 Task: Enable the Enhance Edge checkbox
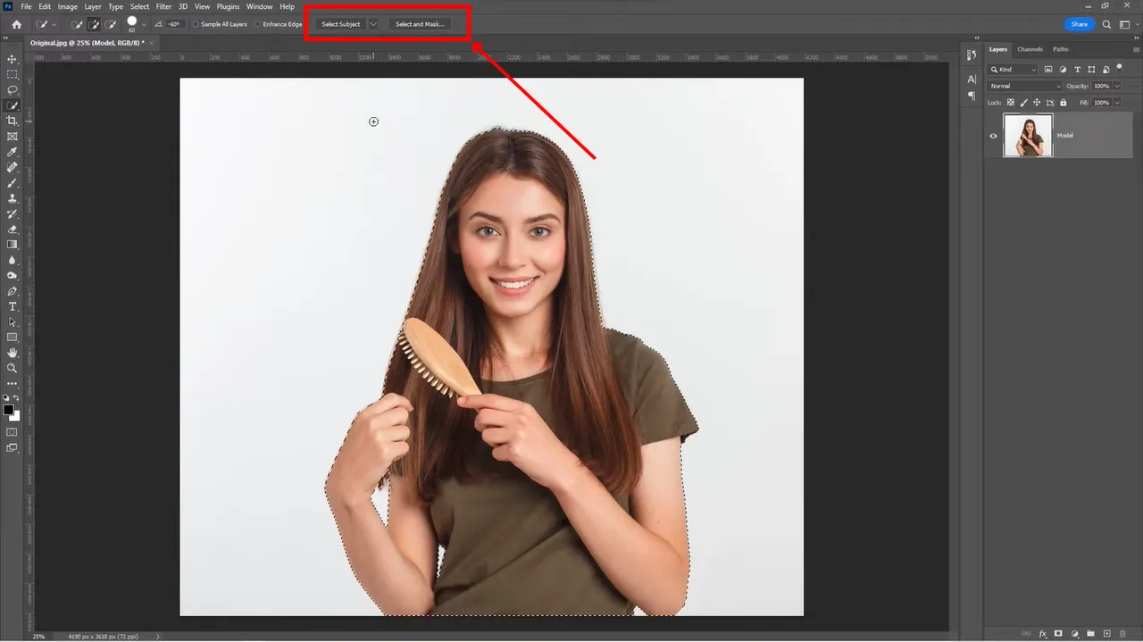point(257,24)
